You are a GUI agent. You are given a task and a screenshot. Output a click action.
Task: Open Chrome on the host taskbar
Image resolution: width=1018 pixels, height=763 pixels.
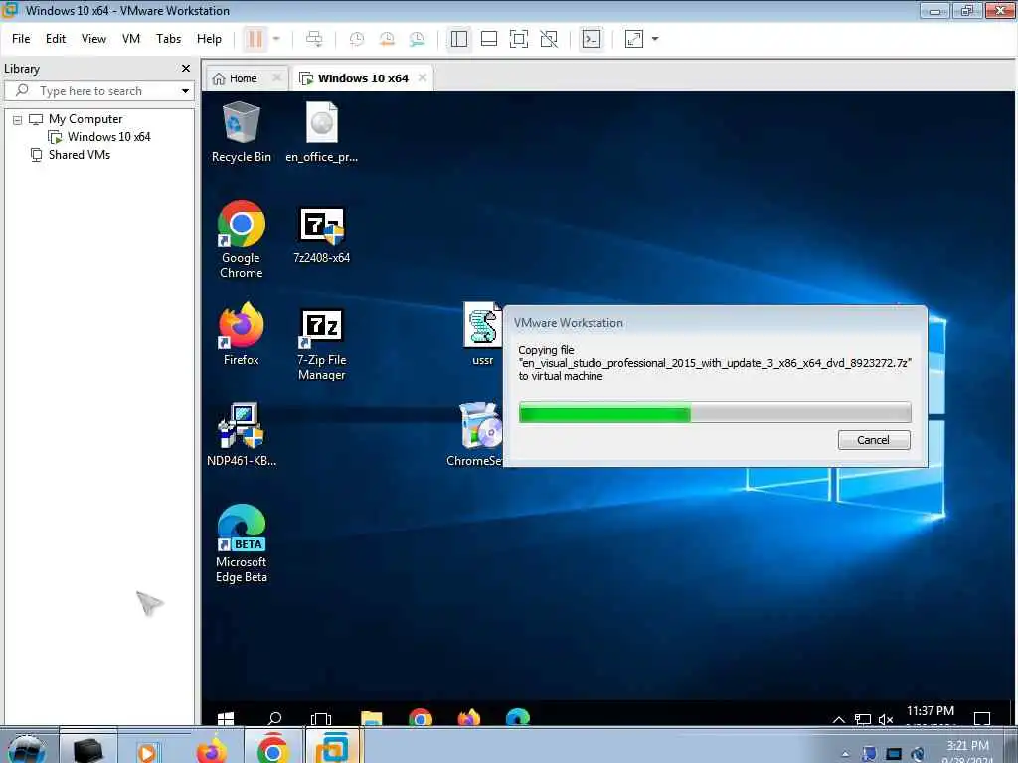tap(273, 747)
